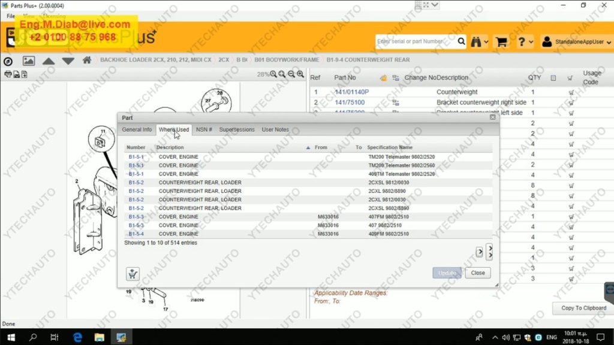Click the serial or part number search field
This screenshot has height=345, width=614.
(x=415, y=42)
